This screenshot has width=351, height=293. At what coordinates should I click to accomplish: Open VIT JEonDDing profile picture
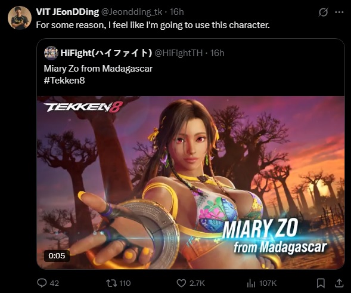[20, 18]
